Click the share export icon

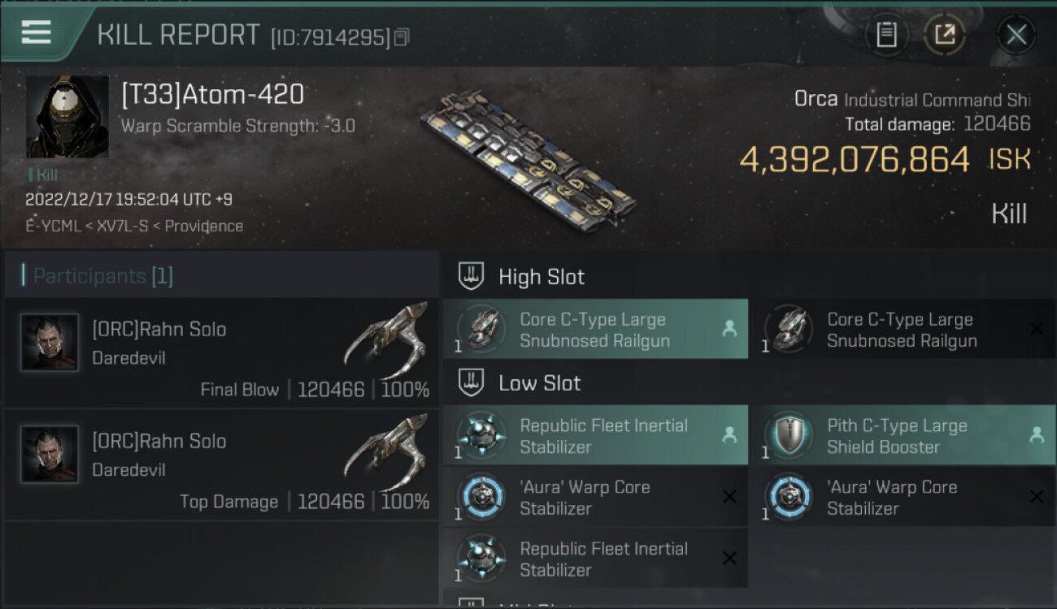[944, 34]
